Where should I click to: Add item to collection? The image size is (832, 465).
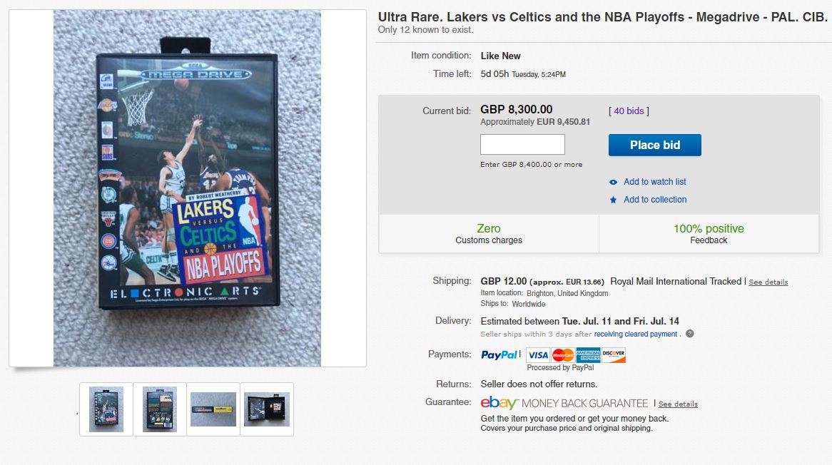655,200
